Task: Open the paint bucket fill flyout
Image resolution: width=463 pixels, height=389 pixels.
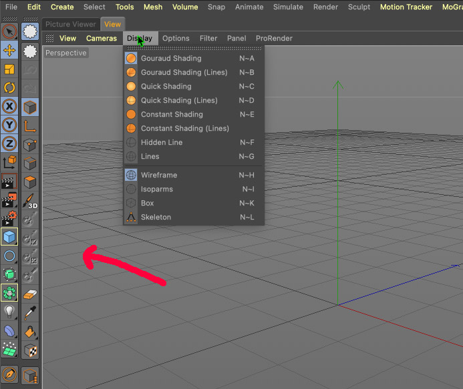Action: pos(30,332)
